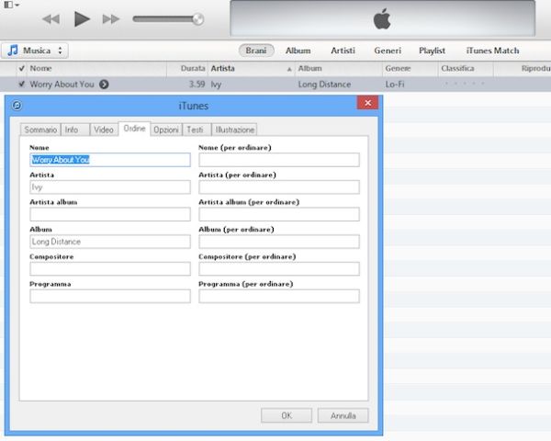Click the arrow icon beside Worry About You
The image size is (551, 441).
click(104, 84)
